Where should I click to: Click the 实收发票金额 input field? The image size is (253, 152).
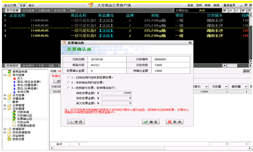pos(117,98)
